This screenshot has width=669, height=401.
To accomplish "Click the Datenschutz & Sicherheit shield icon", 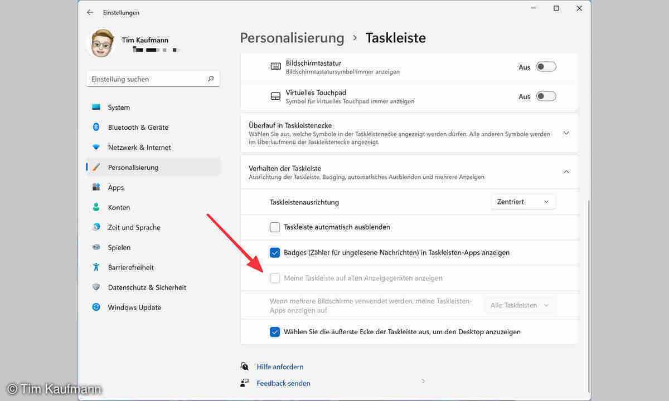I will 96,287.
